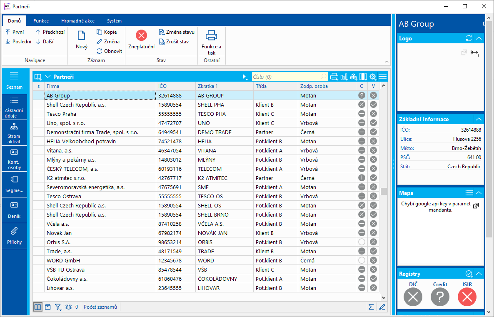Image resolution: width=494 pixels, height=317 pixels.
Task: Click the red Zneplatnění icon
Action: click(x=141, y=35)
